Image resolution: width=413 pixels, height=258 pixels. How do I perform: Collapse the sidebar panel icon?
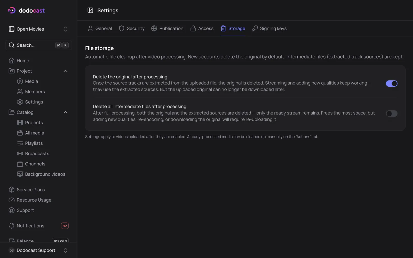(90, 10)
